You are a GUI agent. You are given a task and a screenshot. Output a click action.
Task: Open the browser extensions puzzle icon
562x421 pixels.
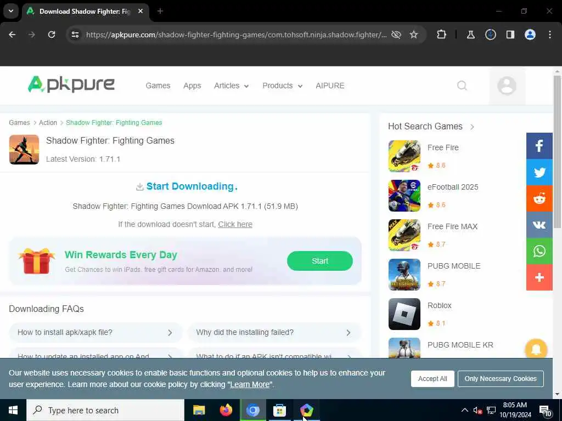click(x=442, y=35)
